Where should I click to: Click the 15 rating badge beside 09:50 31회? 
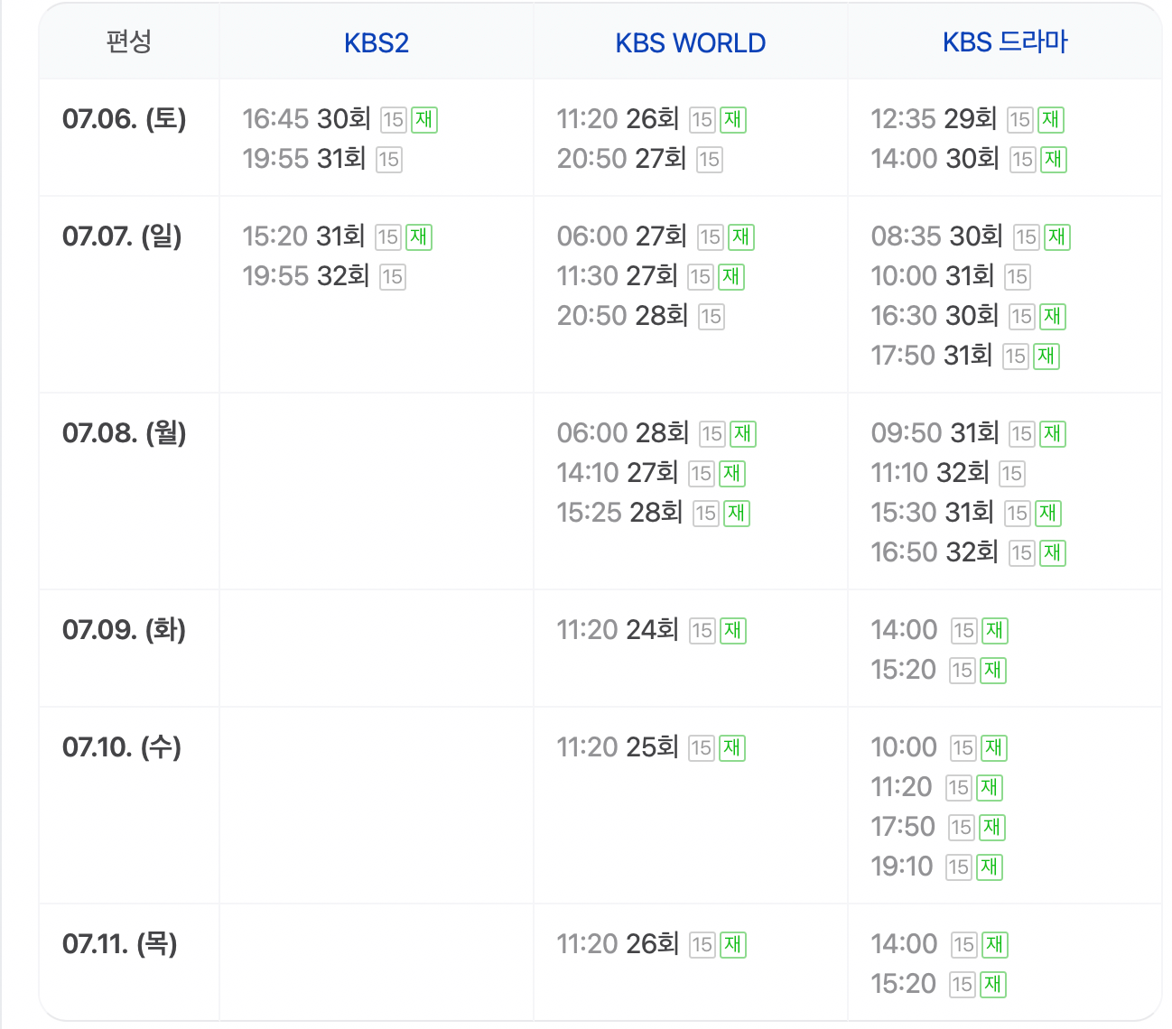coord(1022,434)
